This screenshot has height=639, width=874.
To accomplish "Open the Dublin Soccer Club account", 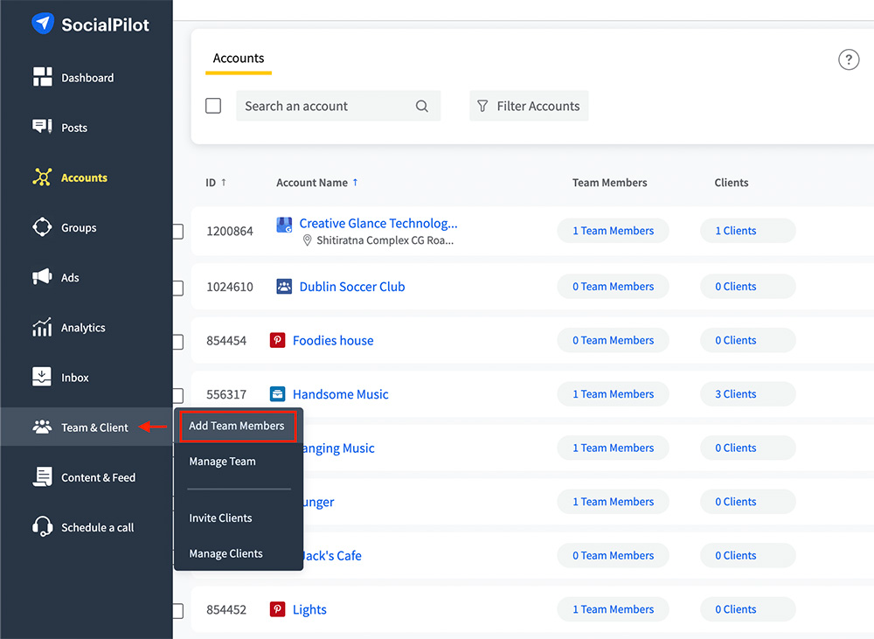I will [x=352, y=287].
